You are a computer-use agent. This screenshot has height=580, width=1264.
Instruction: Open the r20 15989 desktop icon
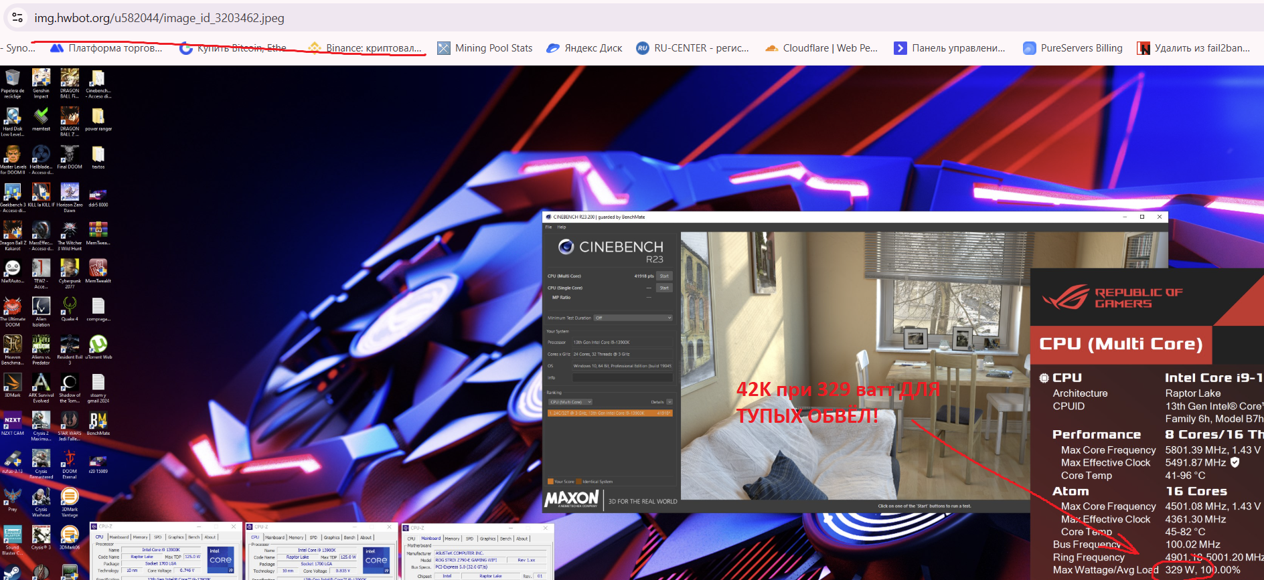coord(98,462)
